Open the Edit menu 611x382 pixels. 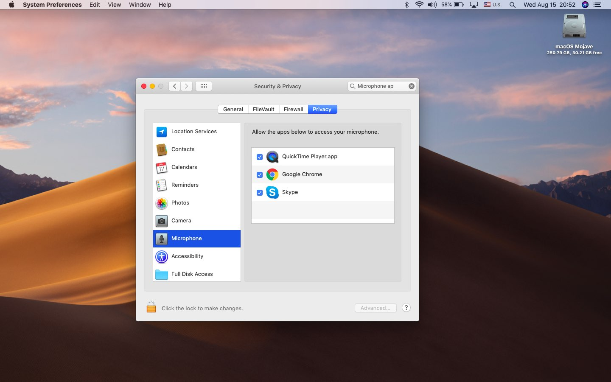click(95, 5)
